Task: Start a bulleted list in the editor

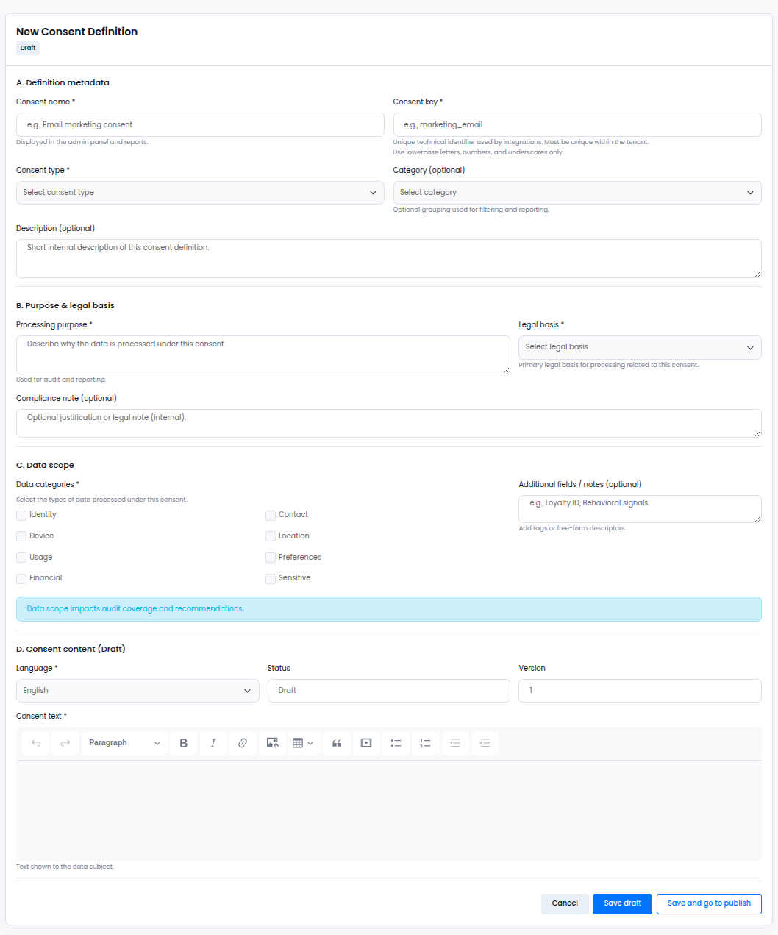Action: click(396, 743)
